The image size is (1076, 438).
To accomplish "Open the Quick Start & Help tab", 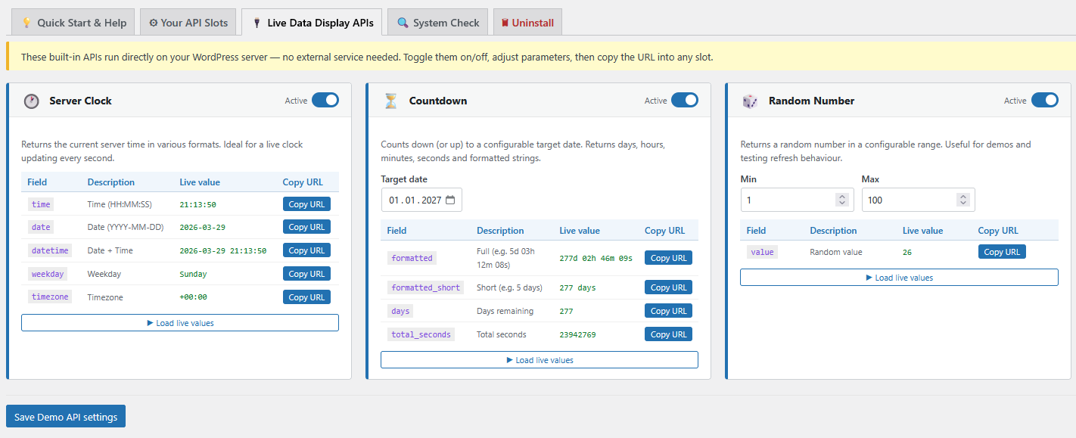I will pos(73,23).
